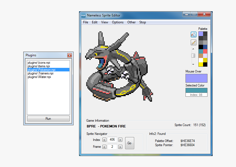The image size is (236, 167).
Task: Pick the teal palette swatch
Action: [201, 51]
